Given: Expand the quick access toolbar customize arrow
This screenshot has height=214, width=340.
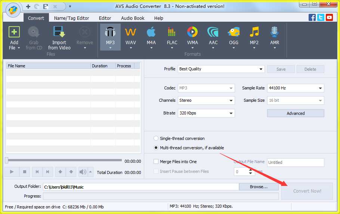Looking at the screenshot, I should click(x=70, y=6).
